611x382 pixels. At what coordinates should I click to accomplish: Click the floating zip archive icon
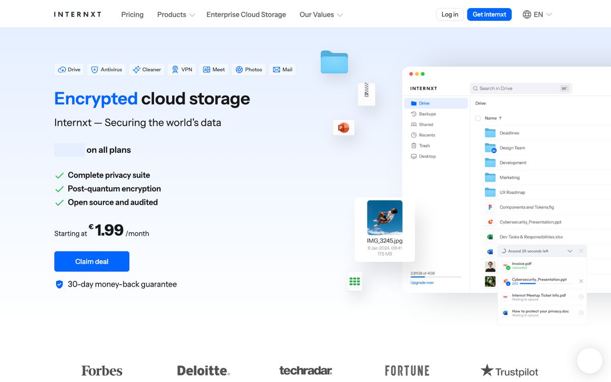coord(367,94)
